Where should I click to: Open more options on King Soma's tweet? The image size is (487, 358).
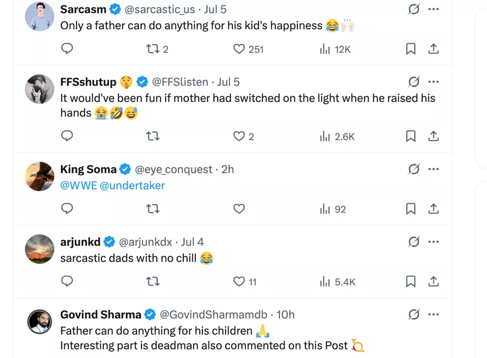point(433,169)
